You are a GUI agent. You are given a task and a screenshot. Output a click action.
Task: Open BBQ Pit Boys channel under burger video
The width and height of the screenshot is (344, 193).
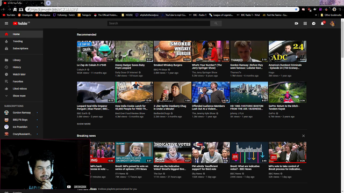click(x=161, y=70)
